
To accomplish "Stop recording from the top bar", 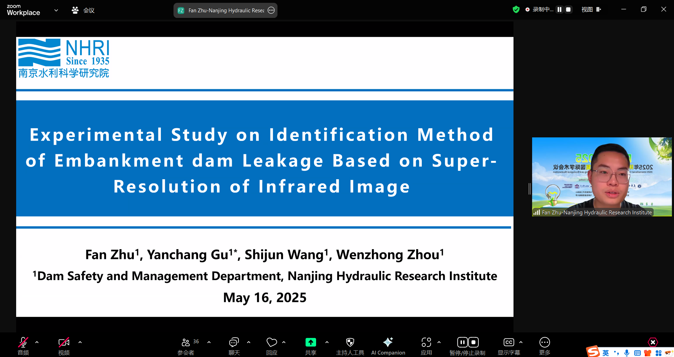I will (568, 9).
